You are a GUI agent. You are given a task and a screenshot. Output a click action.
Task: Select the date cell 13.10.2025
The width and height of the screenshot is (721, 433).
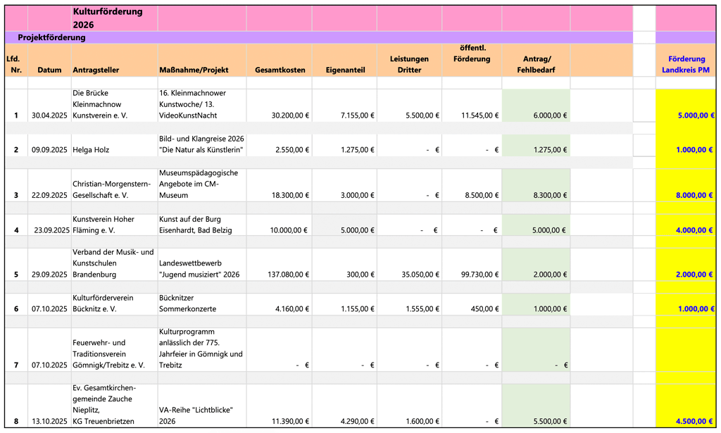[x=49, y=421]
